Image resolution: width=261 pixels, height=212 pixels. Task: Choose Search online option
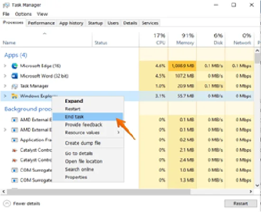88,169
